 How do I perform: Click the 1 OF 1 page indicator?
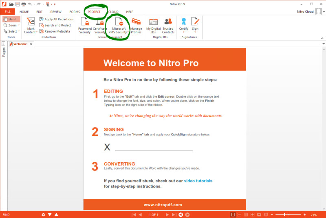pos(154,215)
